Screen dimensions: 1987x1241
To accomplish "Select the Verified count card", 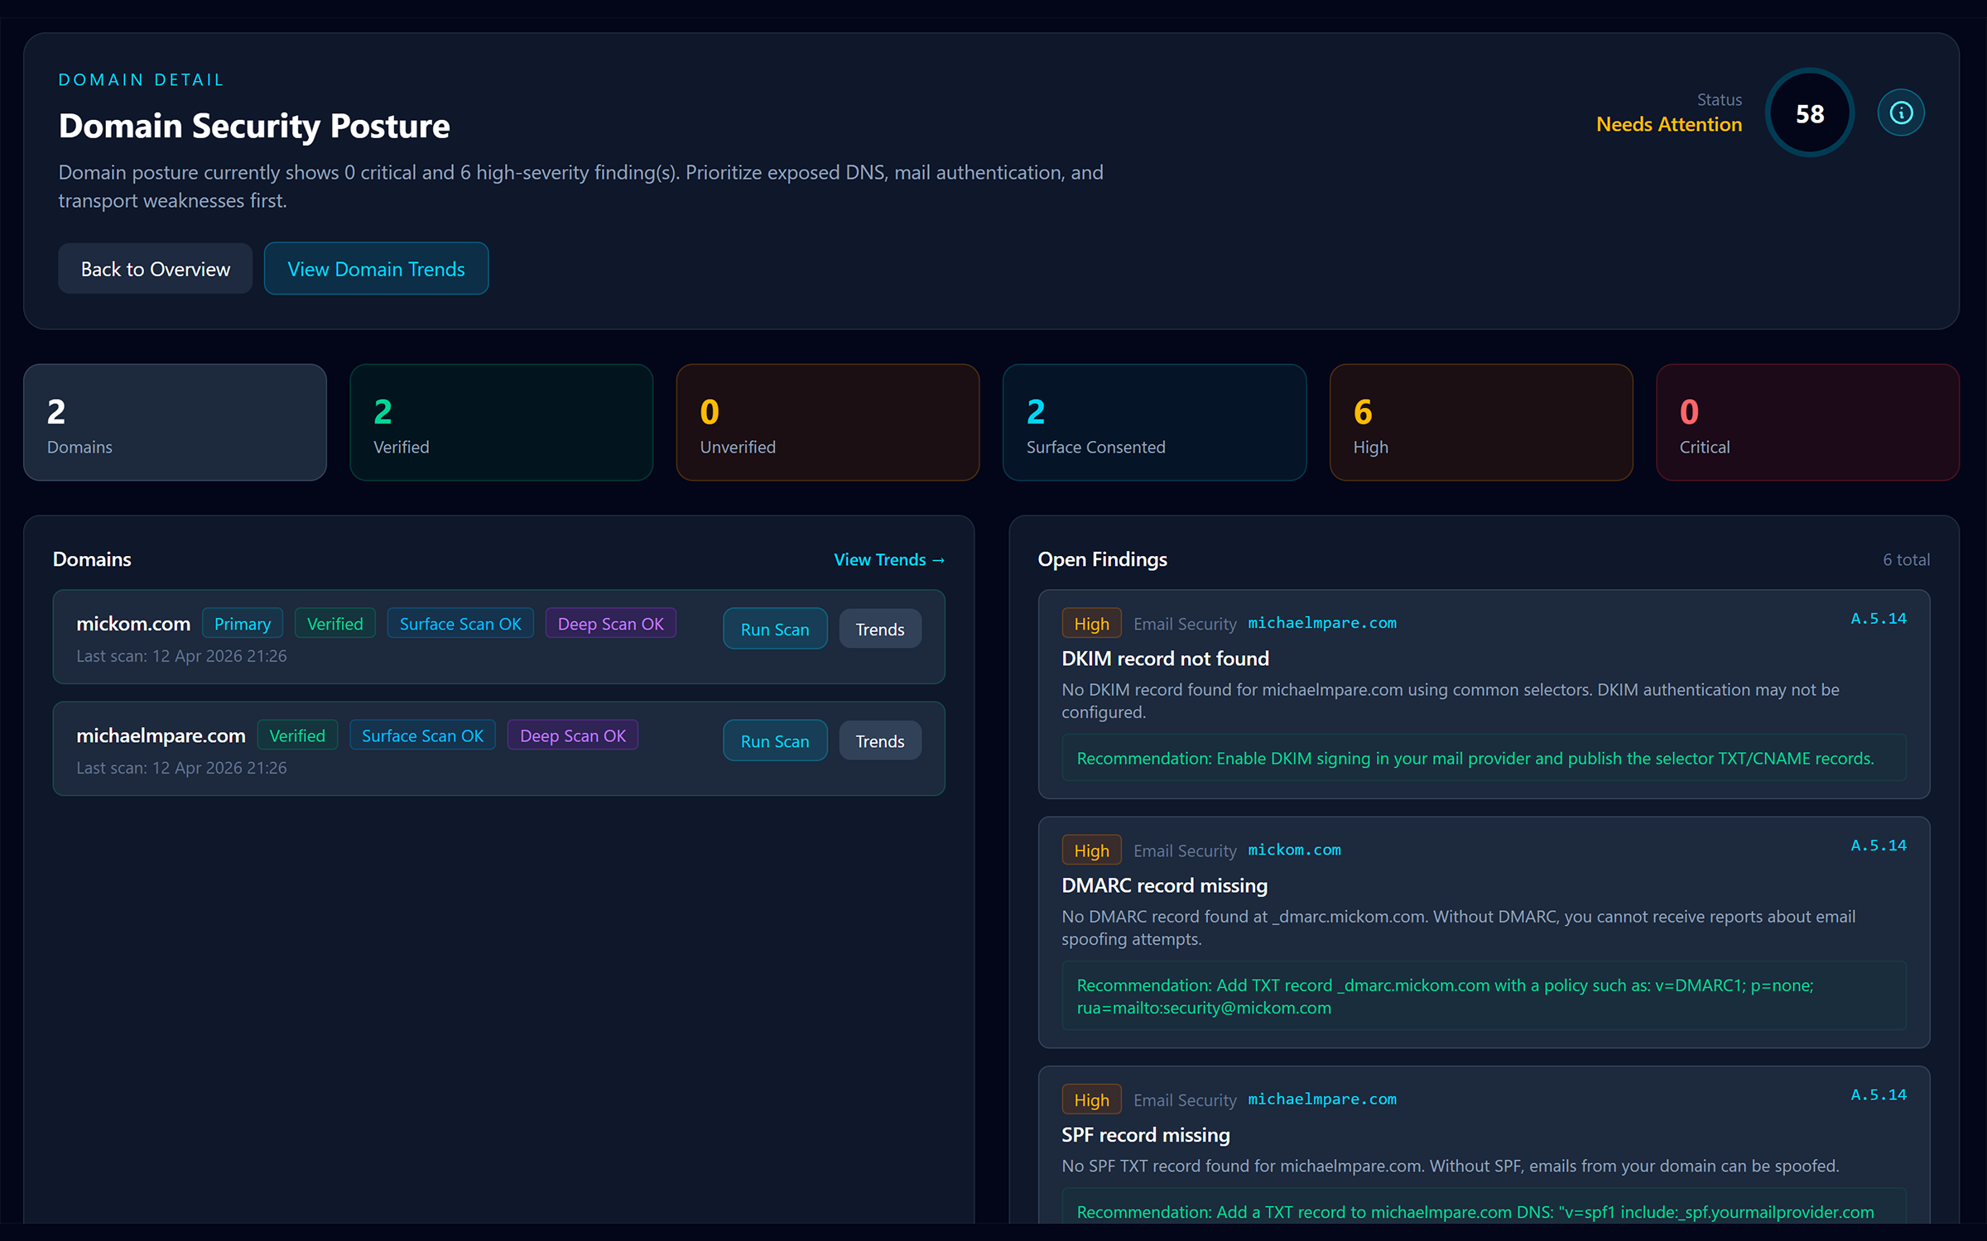I will pos(501,423).
